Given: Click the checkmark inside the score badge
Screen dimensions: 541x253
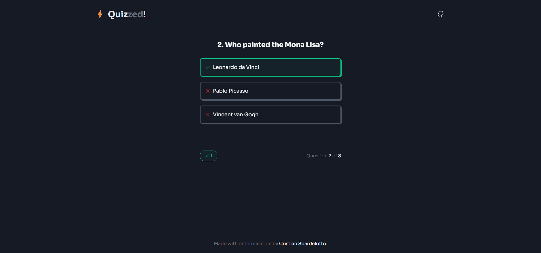Looking at the screenshot, I should tap(207, 156).
